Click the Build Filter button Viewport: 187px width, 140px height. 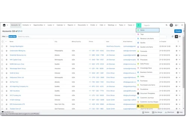(12, 37)
